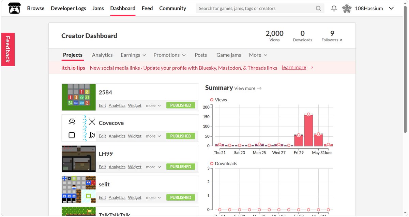The width and height of the screenshot is (409, 217).
Task: Go to the Community page
Action: pos(173,8)
